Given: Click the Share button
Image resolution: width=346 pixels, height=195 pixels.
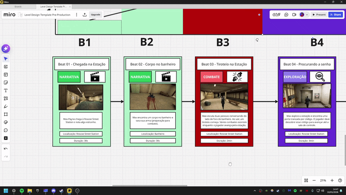Looking at the screenshot, I should pyautogui.click(x=336, y=15).
